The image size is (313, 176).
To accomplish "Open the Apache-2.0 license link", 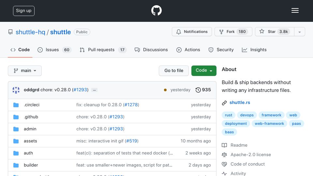I will (x=251, y=154).
